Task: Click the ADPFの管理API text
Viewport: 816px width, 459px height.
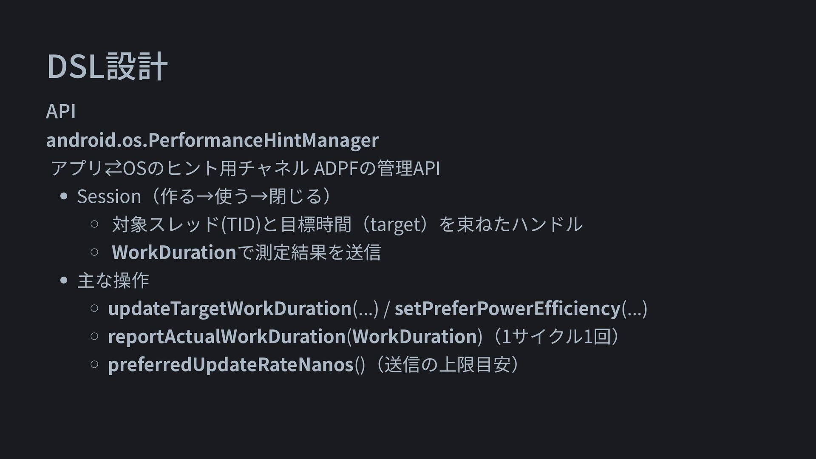Action: [x=377, y=168]
